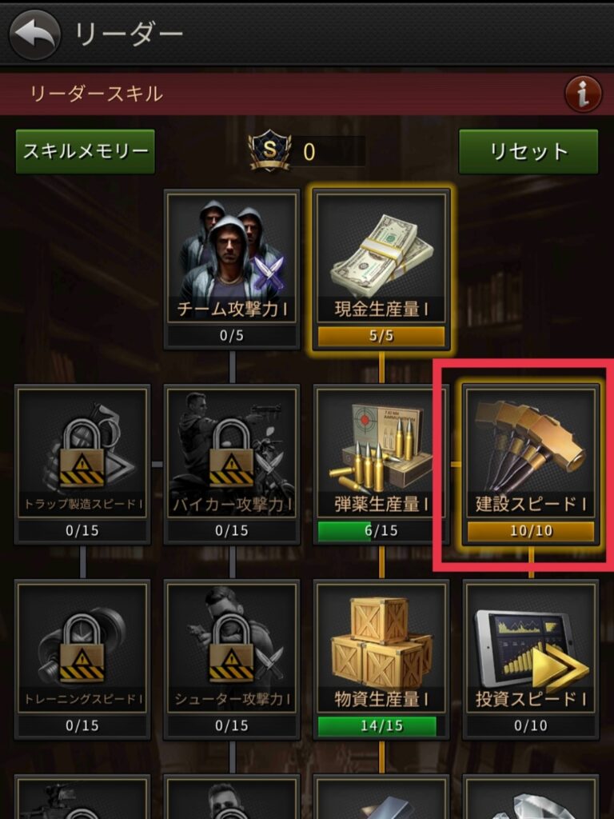Tap the locked トラップ製造スピード I skill
This screenshot has height=819, width=614.
(x=82, y=453)
